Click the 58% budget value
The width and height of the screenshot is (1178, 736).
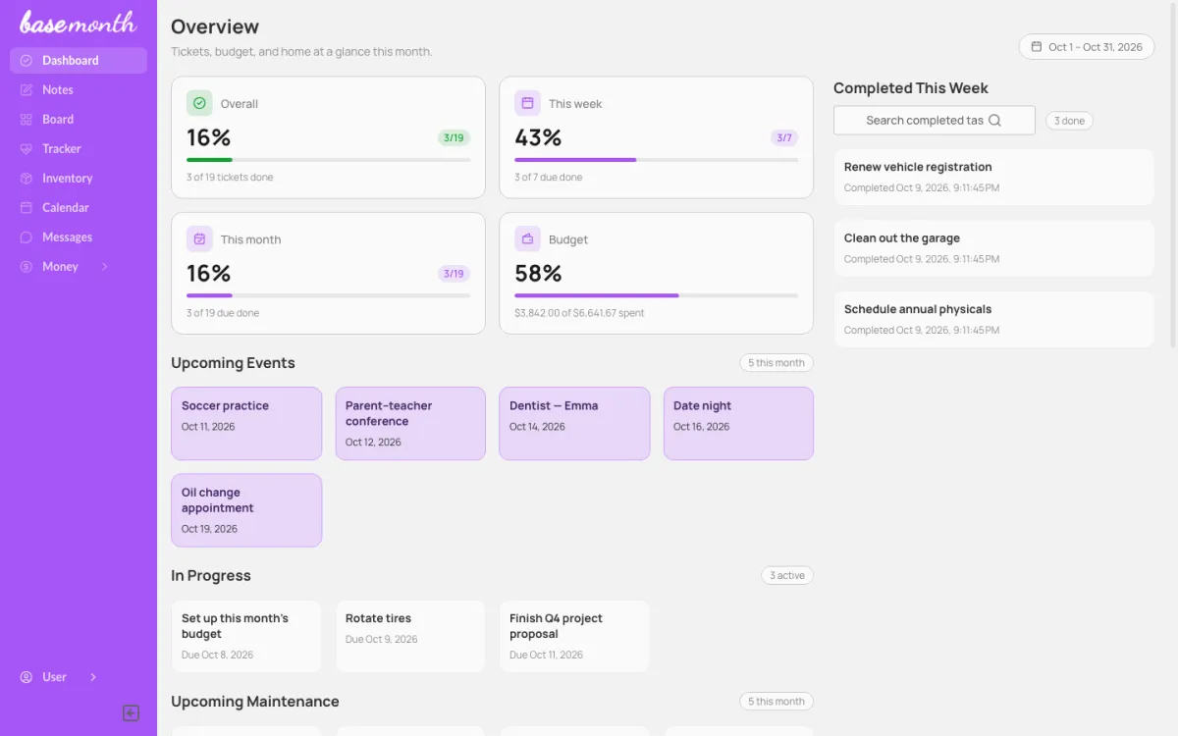(x=538, y=274)
